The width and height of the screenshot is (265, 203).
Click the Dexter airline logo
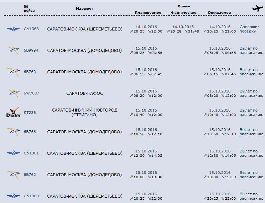click(x=13, y=113)
